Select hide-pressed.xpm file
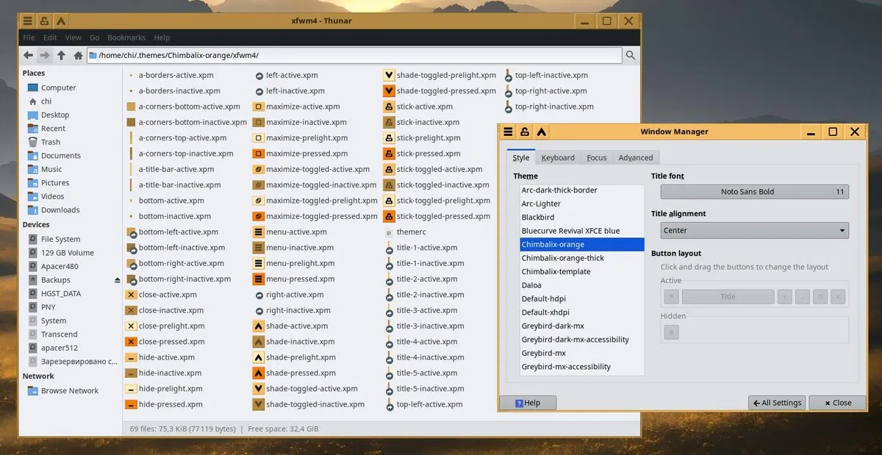Viewport: 882px width, 455px height. pyautogui.click(x=164, y=404)
